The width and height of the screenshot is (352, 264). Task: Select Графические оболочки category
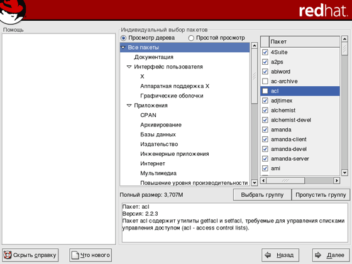click(x=172, y=96)
